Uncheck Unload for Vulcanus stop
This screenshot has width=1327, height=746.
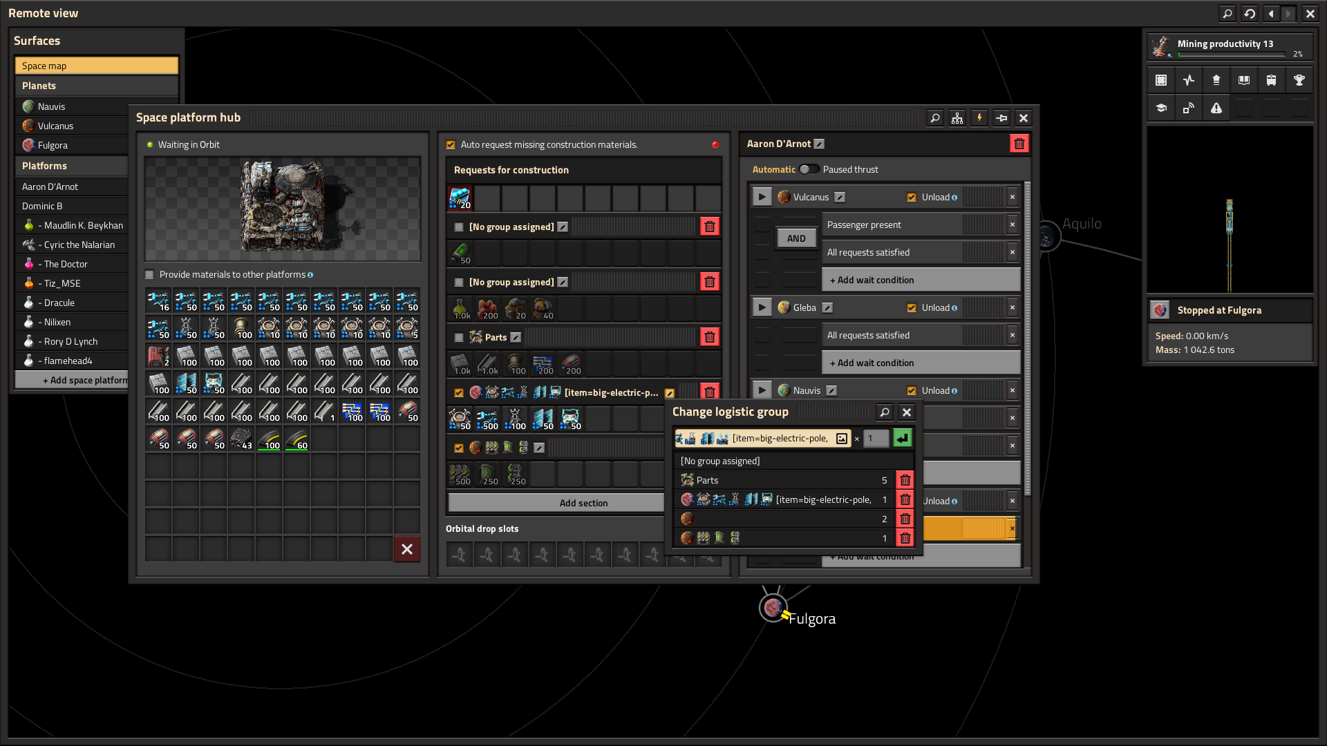[x=912, y=198]
